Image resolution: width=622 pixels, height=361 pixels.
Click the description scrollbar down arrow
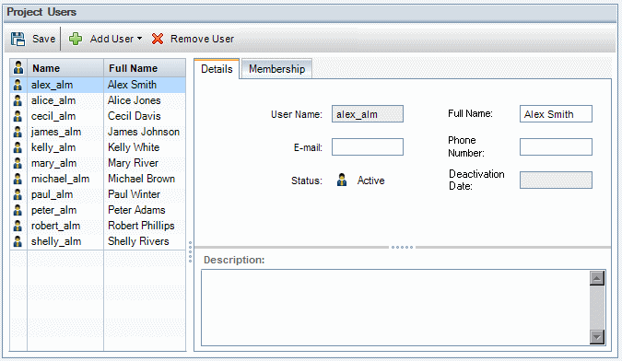pyautogui.click(x=597, y=337)
